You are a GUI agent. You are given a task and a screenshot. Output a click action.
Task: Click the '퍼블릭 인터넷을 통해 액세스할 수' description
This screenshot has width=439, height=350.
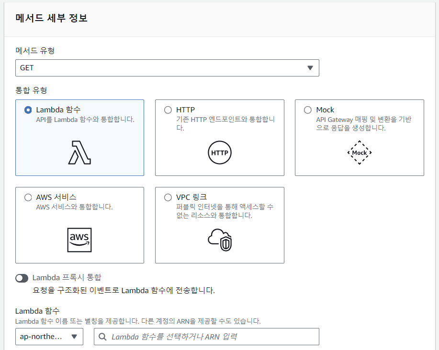(x=225, y=211)
